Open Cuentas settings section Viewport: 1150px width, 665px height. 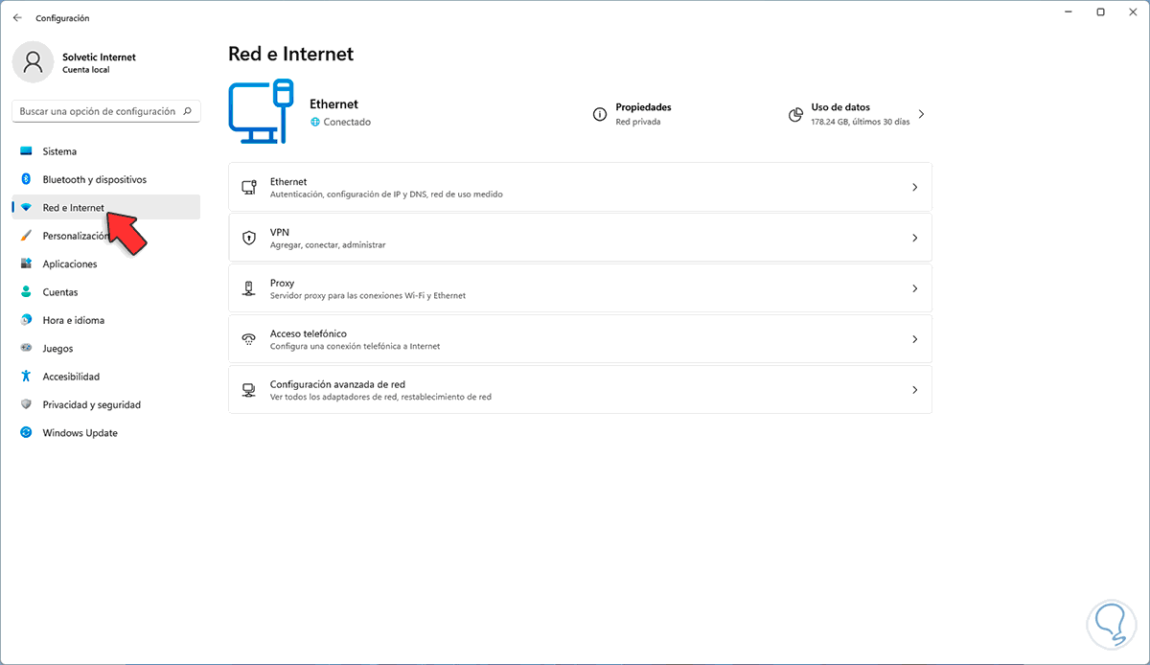(106, 292)
